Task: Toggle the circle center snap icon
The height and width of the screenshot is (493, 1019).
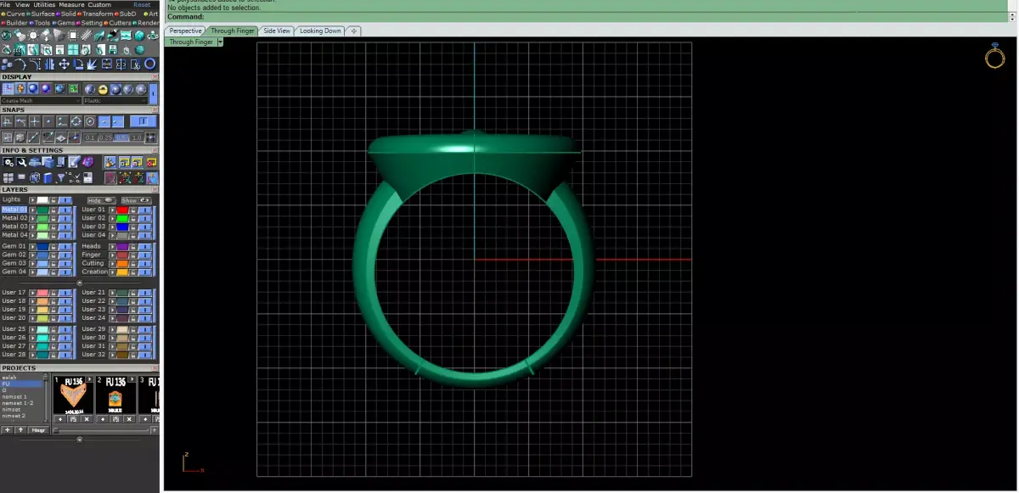Action: click(x=90, y=121)
